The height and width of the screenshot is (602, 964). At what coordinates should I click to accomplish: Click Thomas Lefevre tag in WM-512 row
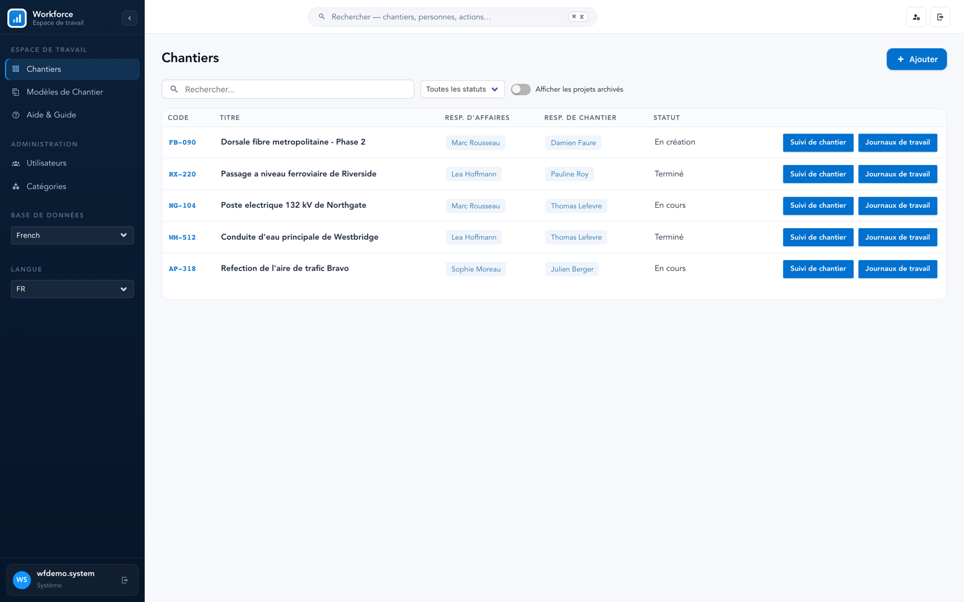pos(576,237)
